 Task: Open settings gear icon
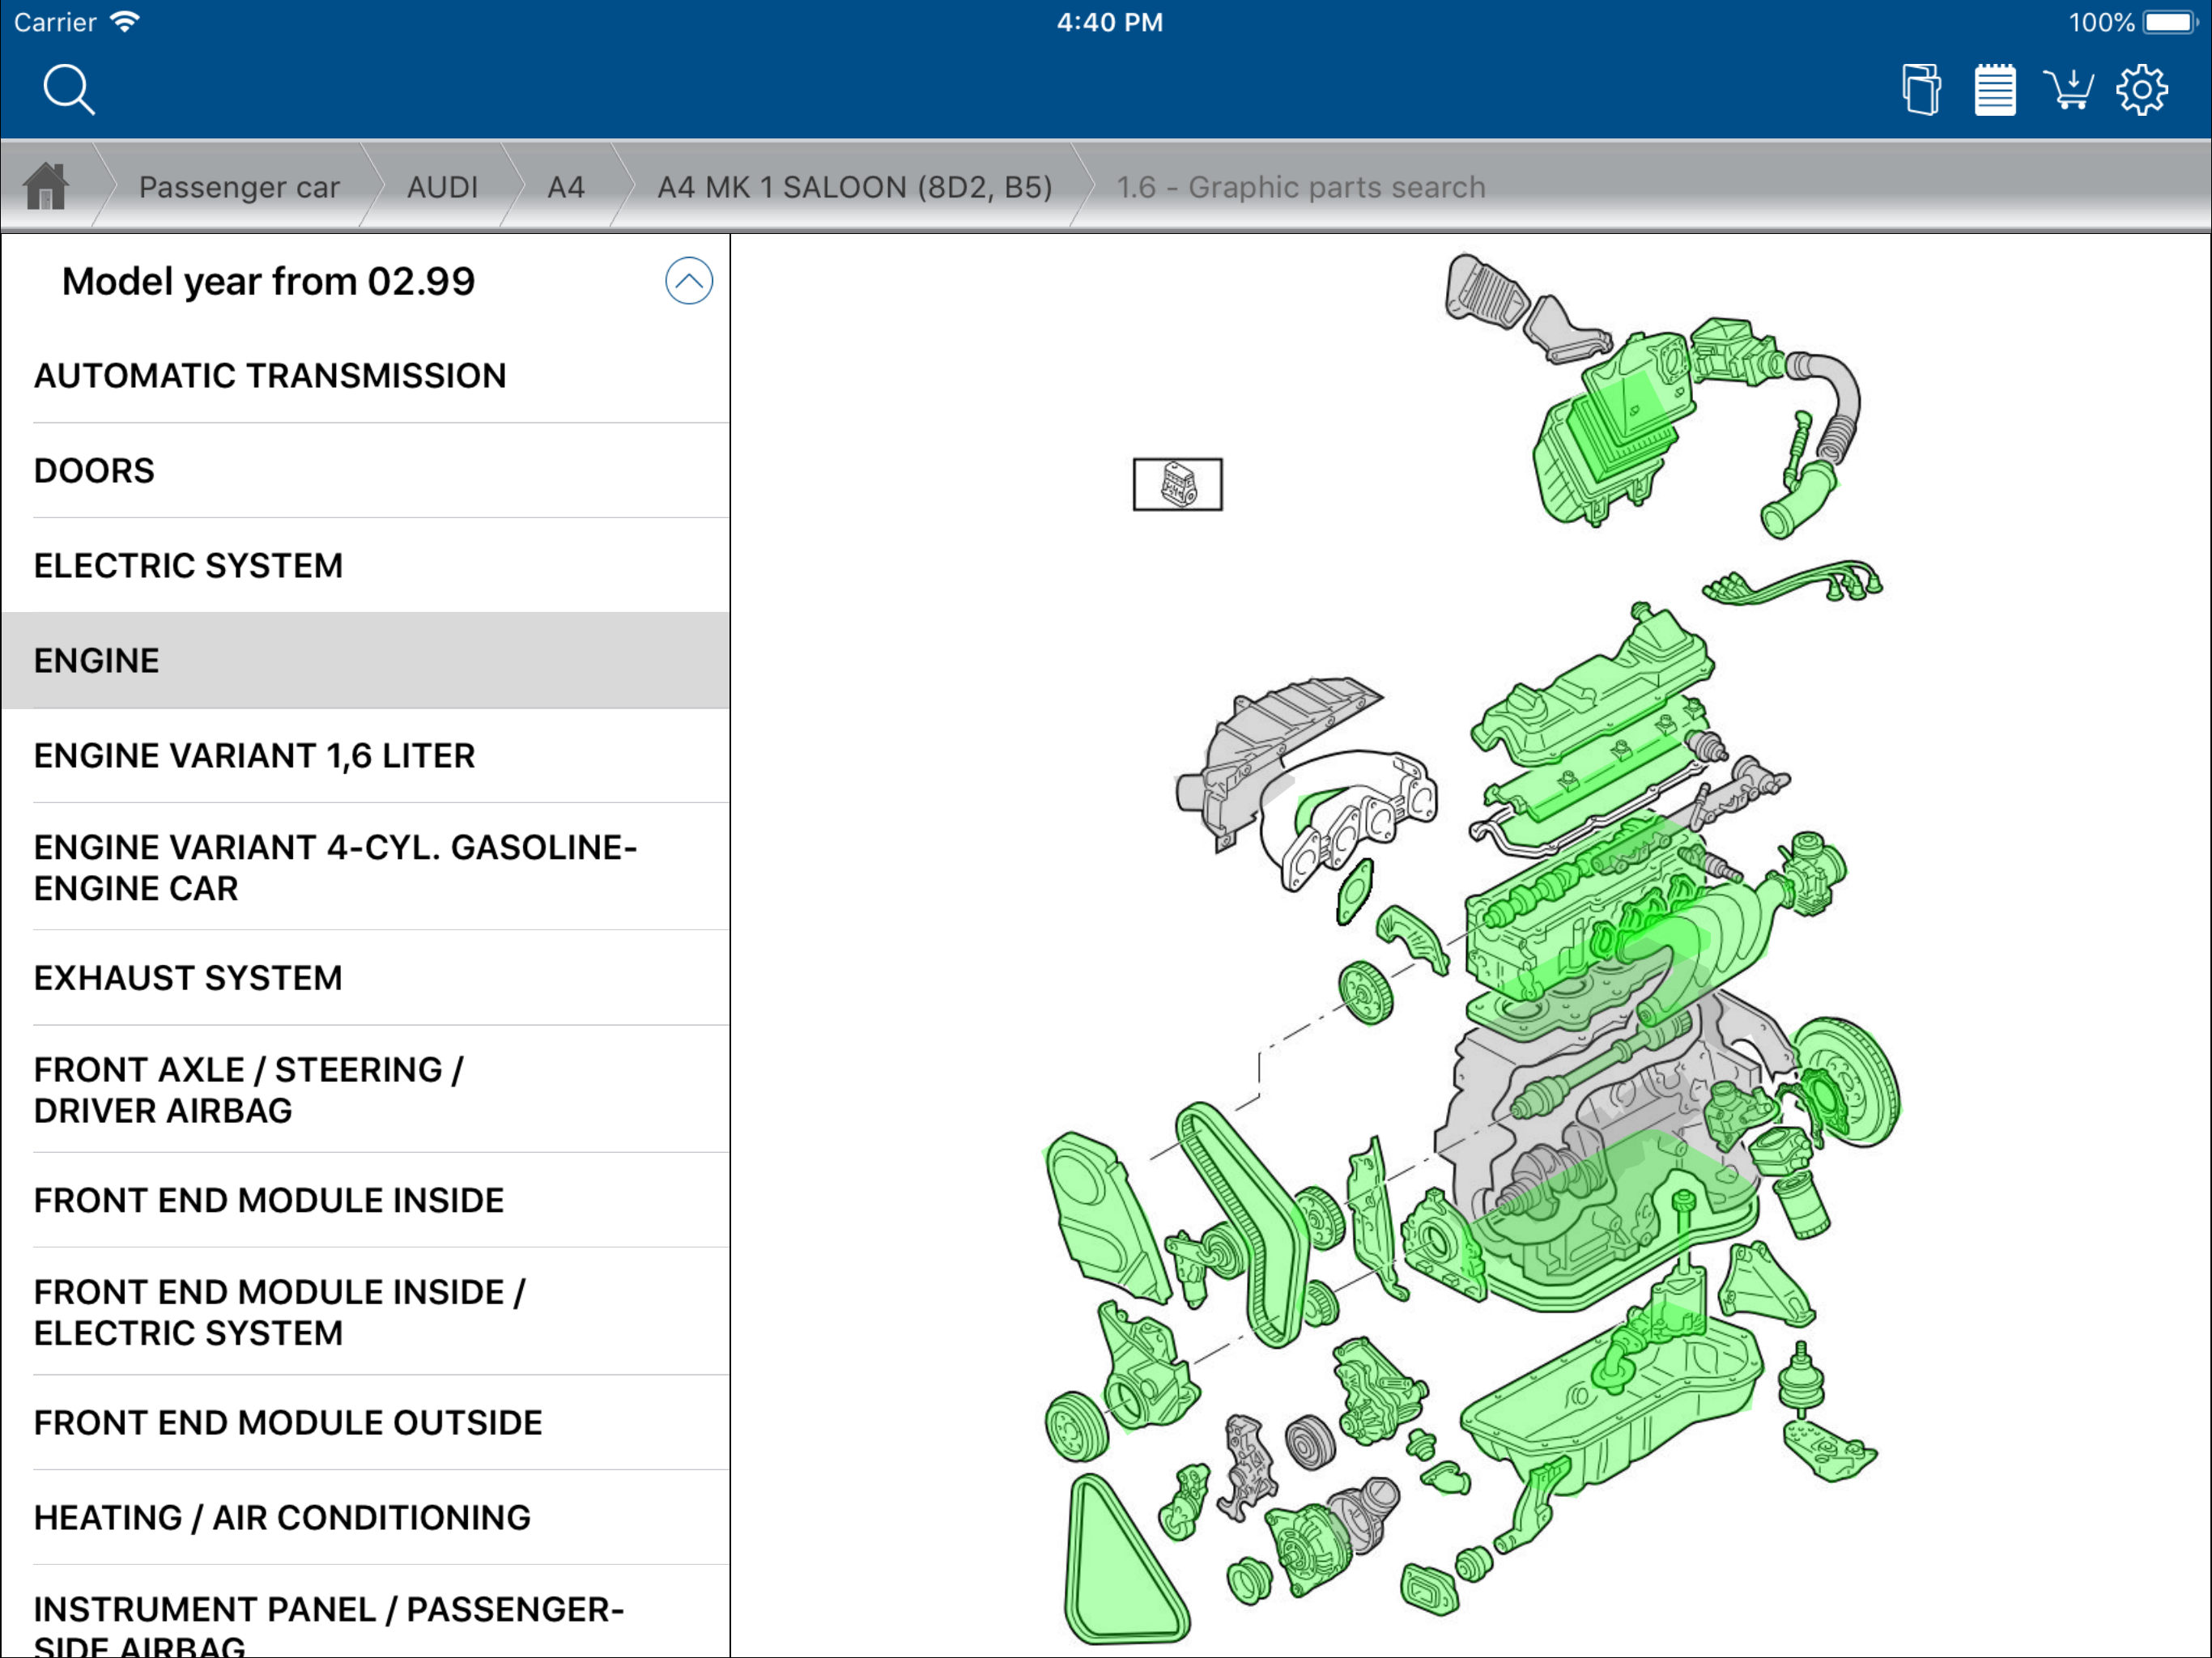tap(2141, 90)
